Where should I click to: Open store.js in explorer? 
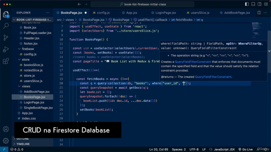click(x=29, y=76)
